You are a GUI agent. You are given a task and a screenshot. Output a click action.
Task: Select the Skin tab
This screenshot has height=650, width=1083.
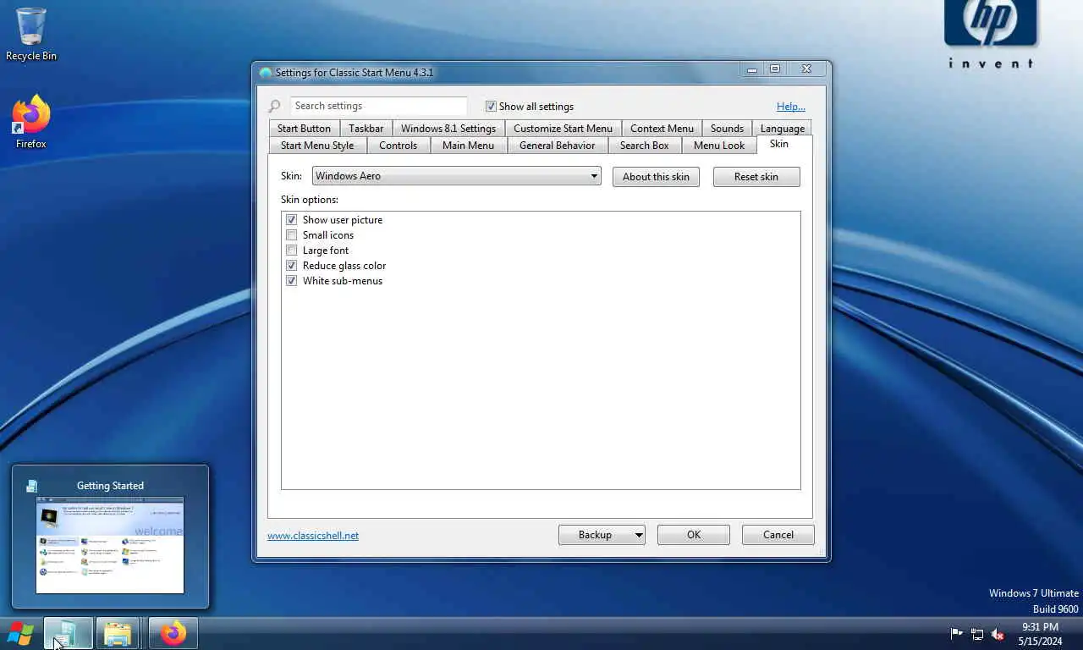[x=779, y=144]
